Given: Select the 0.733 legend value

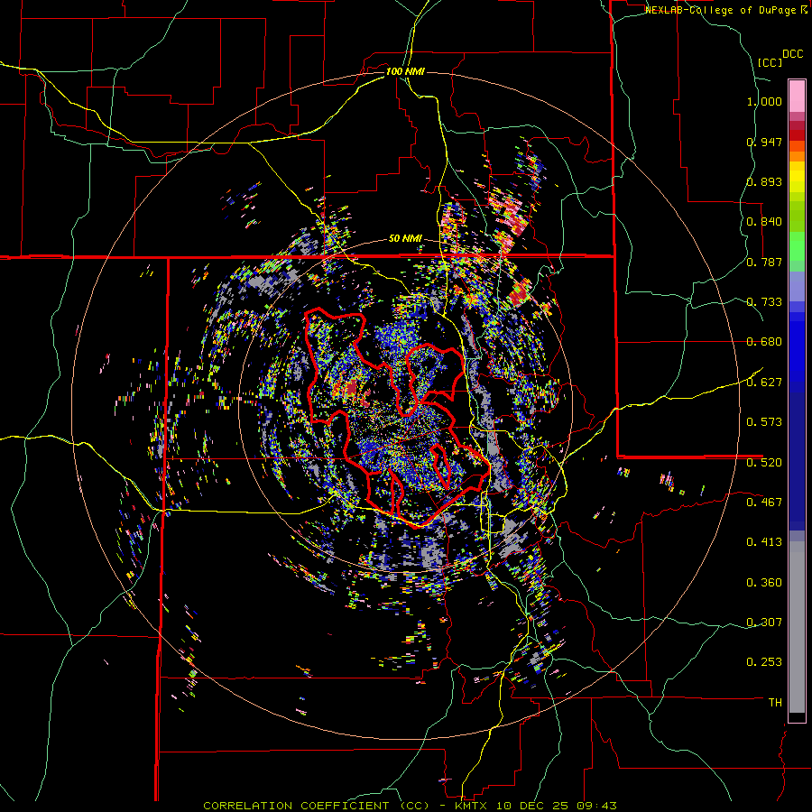Looking at the screenshot, I should 764,302.
